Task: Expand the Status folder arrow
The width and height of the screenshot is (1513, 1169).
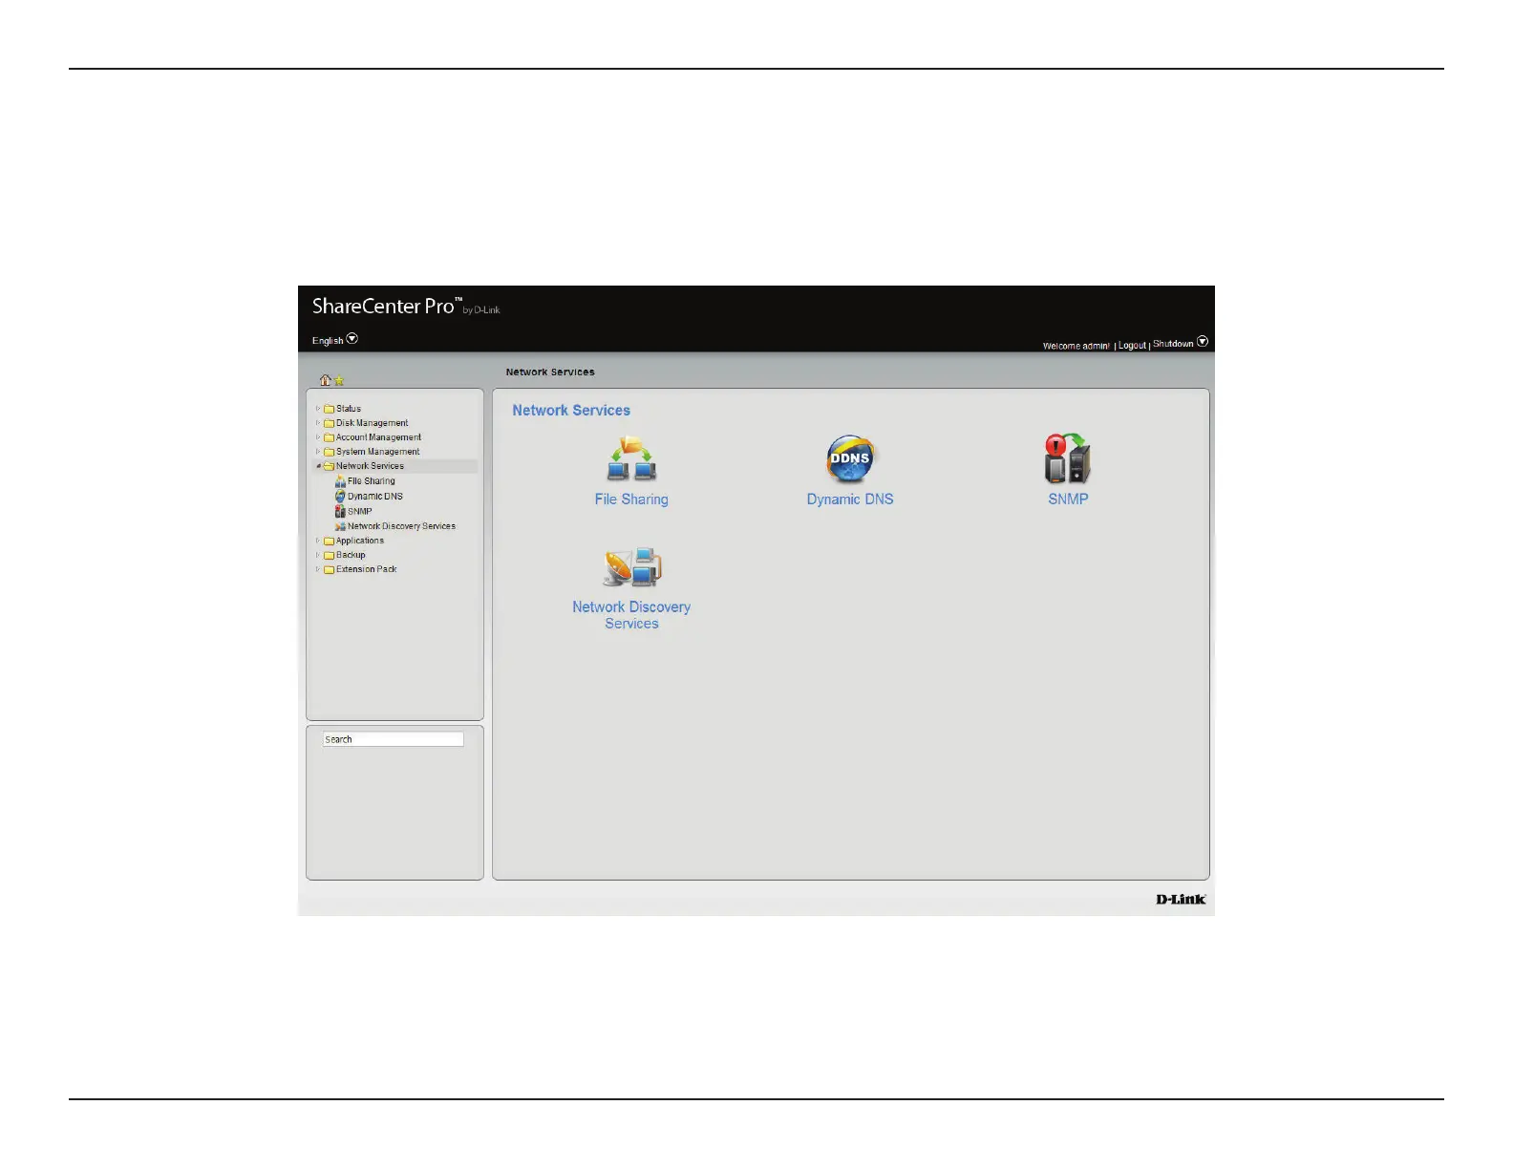Action: 318,409
